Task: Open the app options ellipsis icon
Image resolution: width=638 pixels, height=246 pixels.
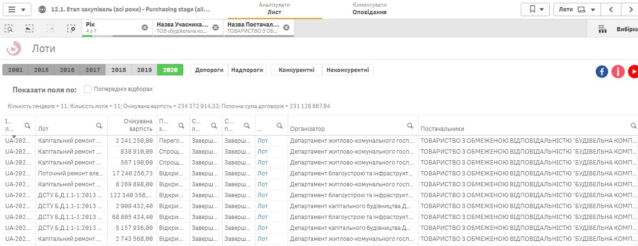Action: [42, 9]
